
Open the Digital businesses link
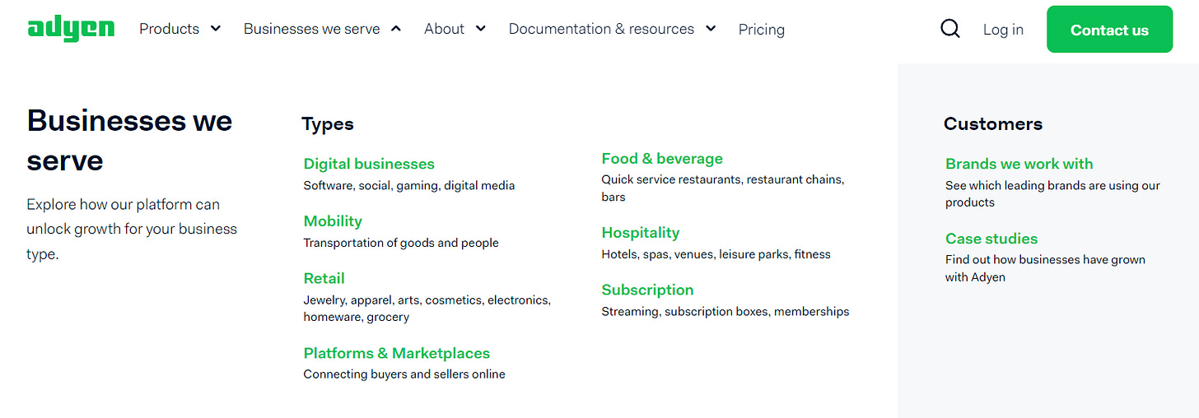click(x=369, y=164)
